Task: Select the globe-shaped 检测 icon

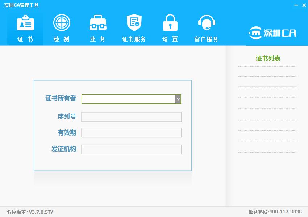Action: [61, 22]
